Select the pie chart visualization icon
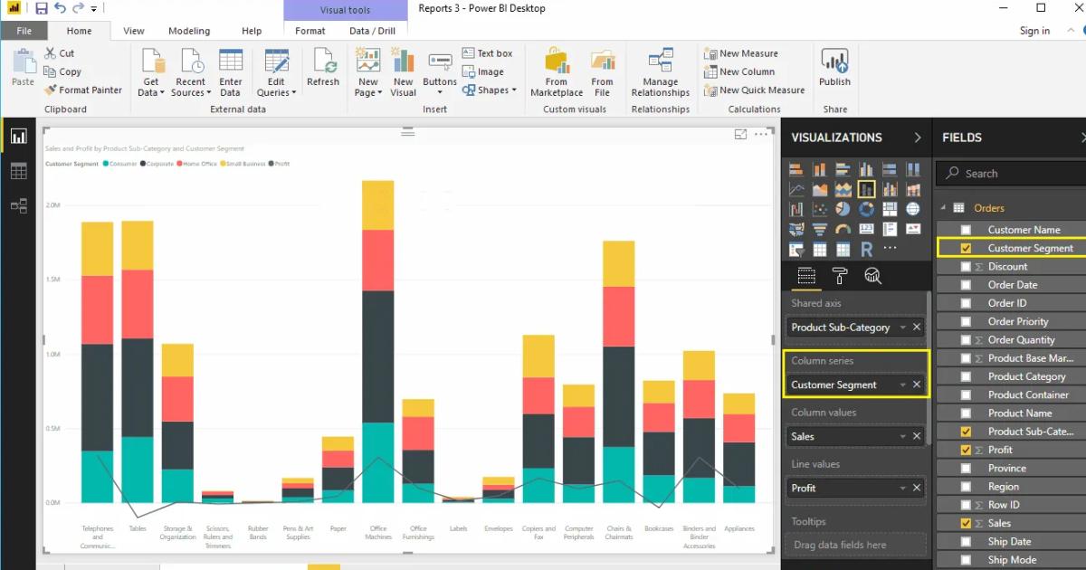The width and height of the screenshot is (1086, 570). (x=843, y=209)
